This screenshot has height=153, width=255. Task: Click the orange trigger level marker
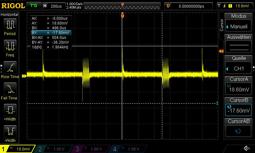click(x=221, y=51)
